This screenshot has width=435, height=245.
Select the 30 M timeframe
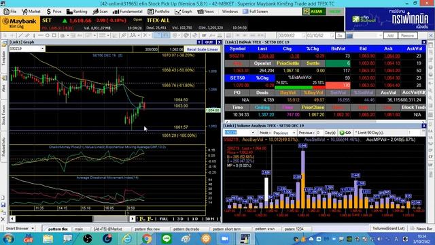click(x=210, y=219)
